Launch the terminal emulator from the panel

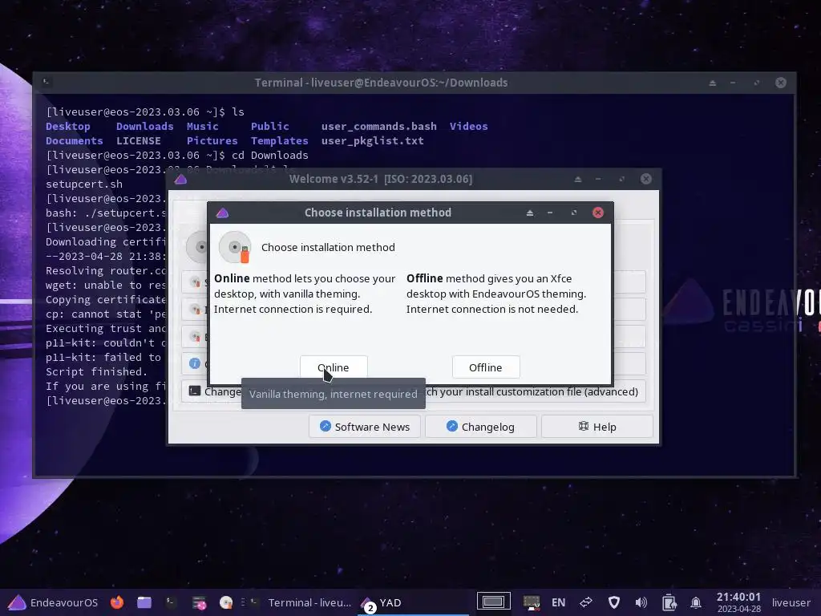coord(172,602)
